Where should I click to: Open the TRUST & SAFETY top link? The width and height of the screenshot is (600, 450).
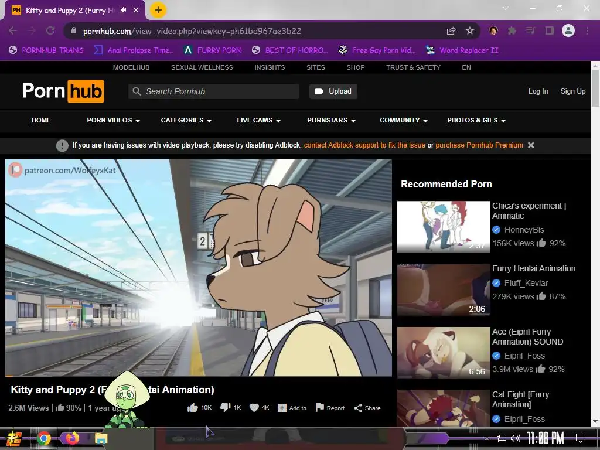click(413, 67)
